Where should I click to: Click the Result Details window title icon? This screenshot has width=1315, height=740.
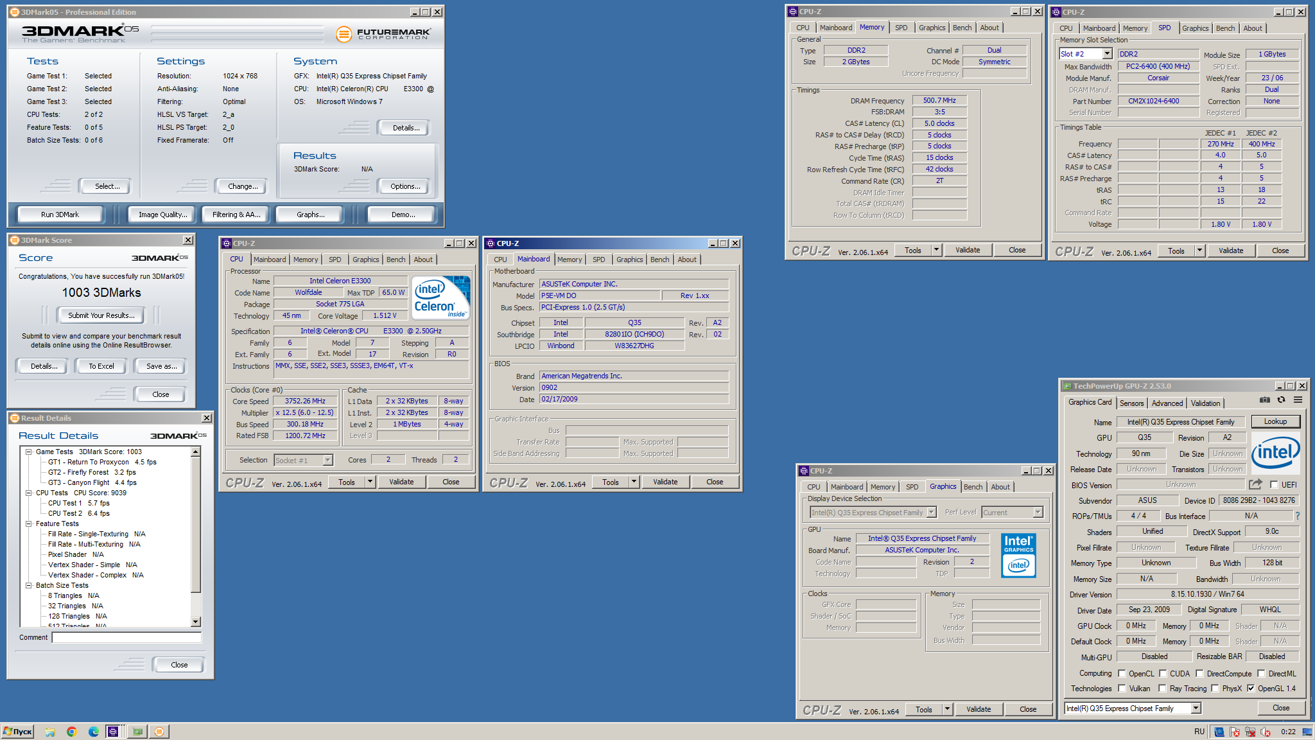pyautogui.click(x=14, y=418)
